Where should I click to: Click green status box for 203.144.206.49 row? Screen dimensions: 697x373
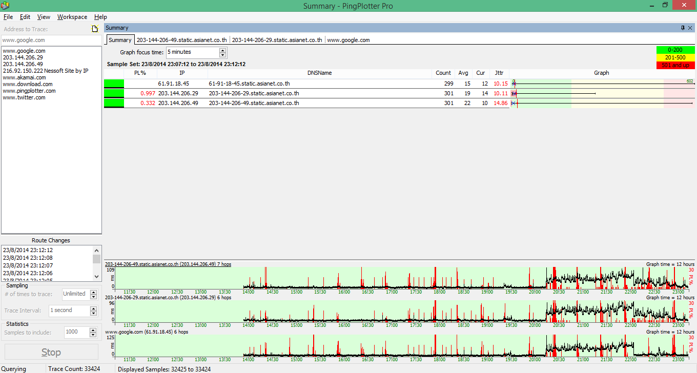[114, 103]
